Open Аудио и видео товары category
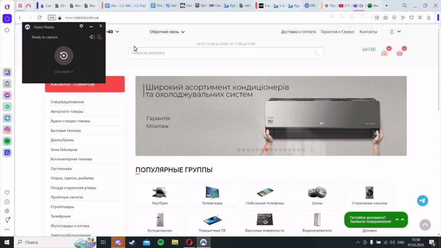This screenshot has height=248, width=441. 70,121
